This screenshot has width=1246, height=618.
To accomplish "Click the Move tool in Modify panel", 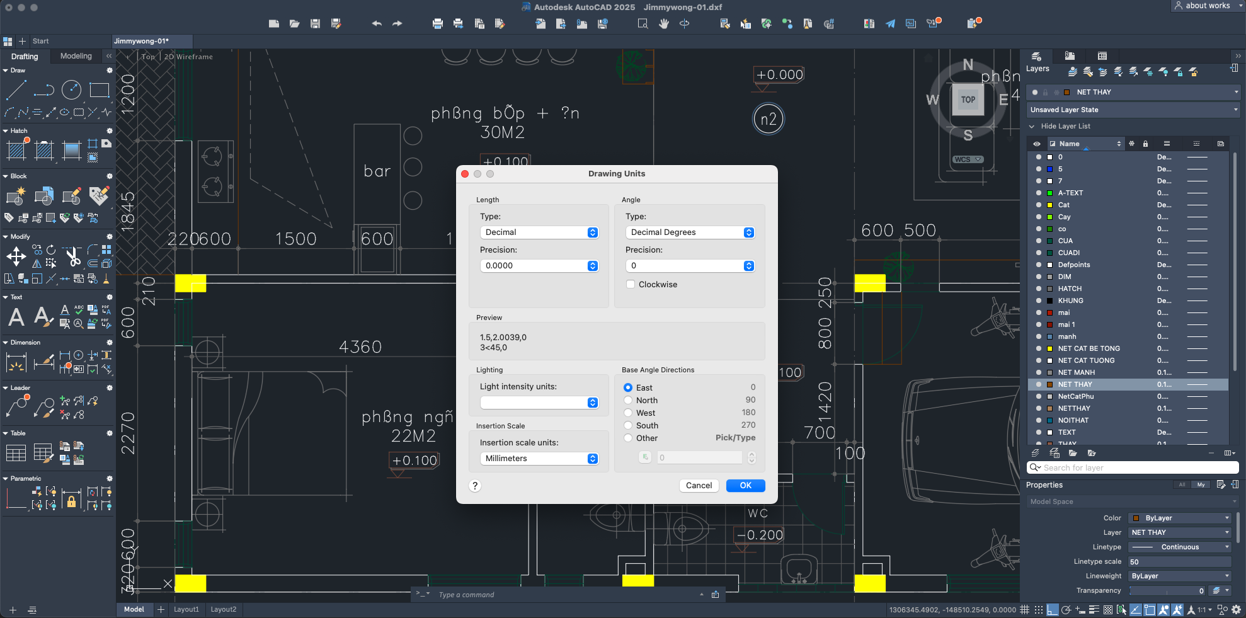I will [x=16, y=256].
